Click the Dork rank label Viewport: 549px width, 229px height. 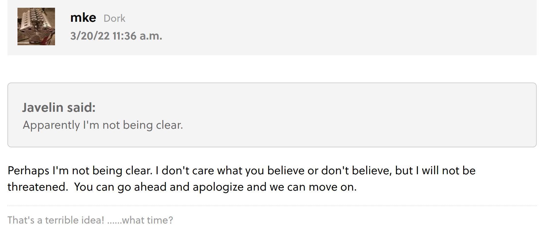(114, 18)
